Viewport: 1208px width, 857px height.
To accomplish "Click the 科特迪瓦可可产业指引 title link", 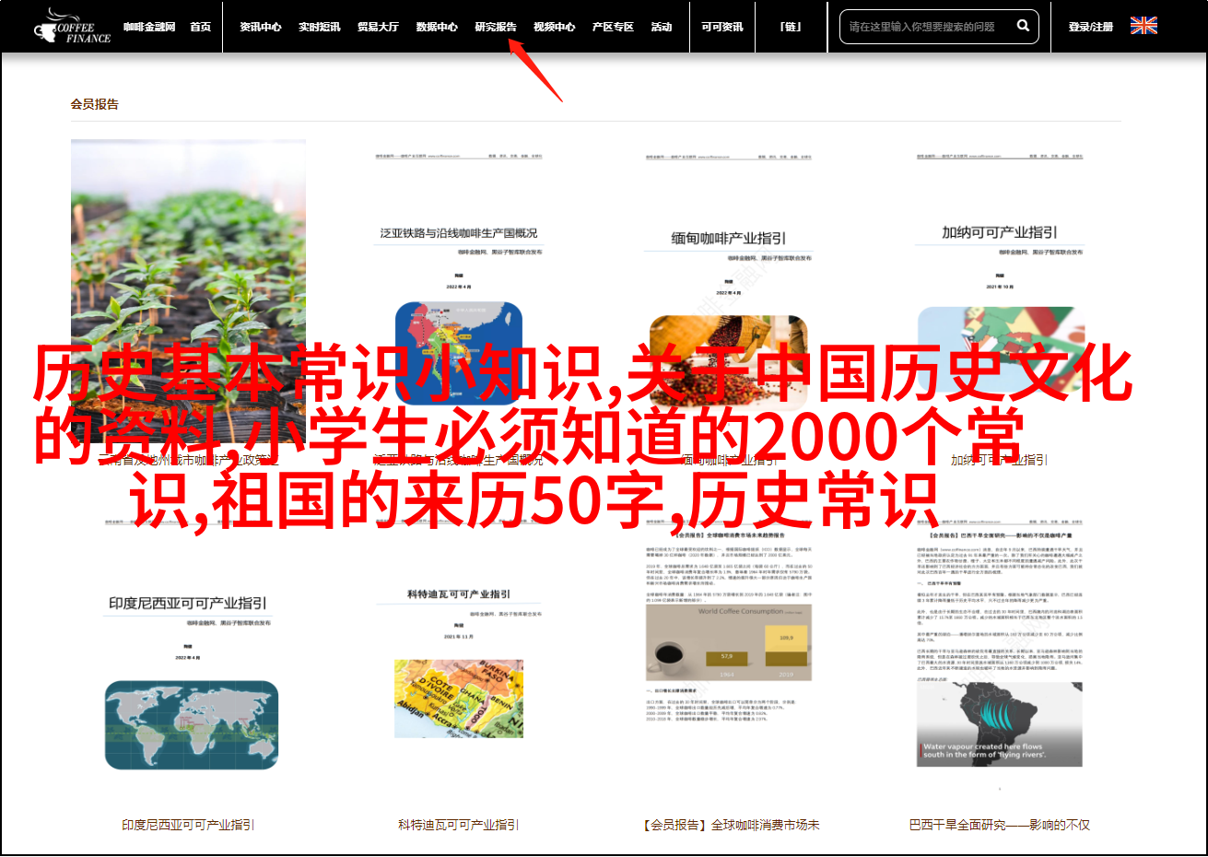I will 458,825.
